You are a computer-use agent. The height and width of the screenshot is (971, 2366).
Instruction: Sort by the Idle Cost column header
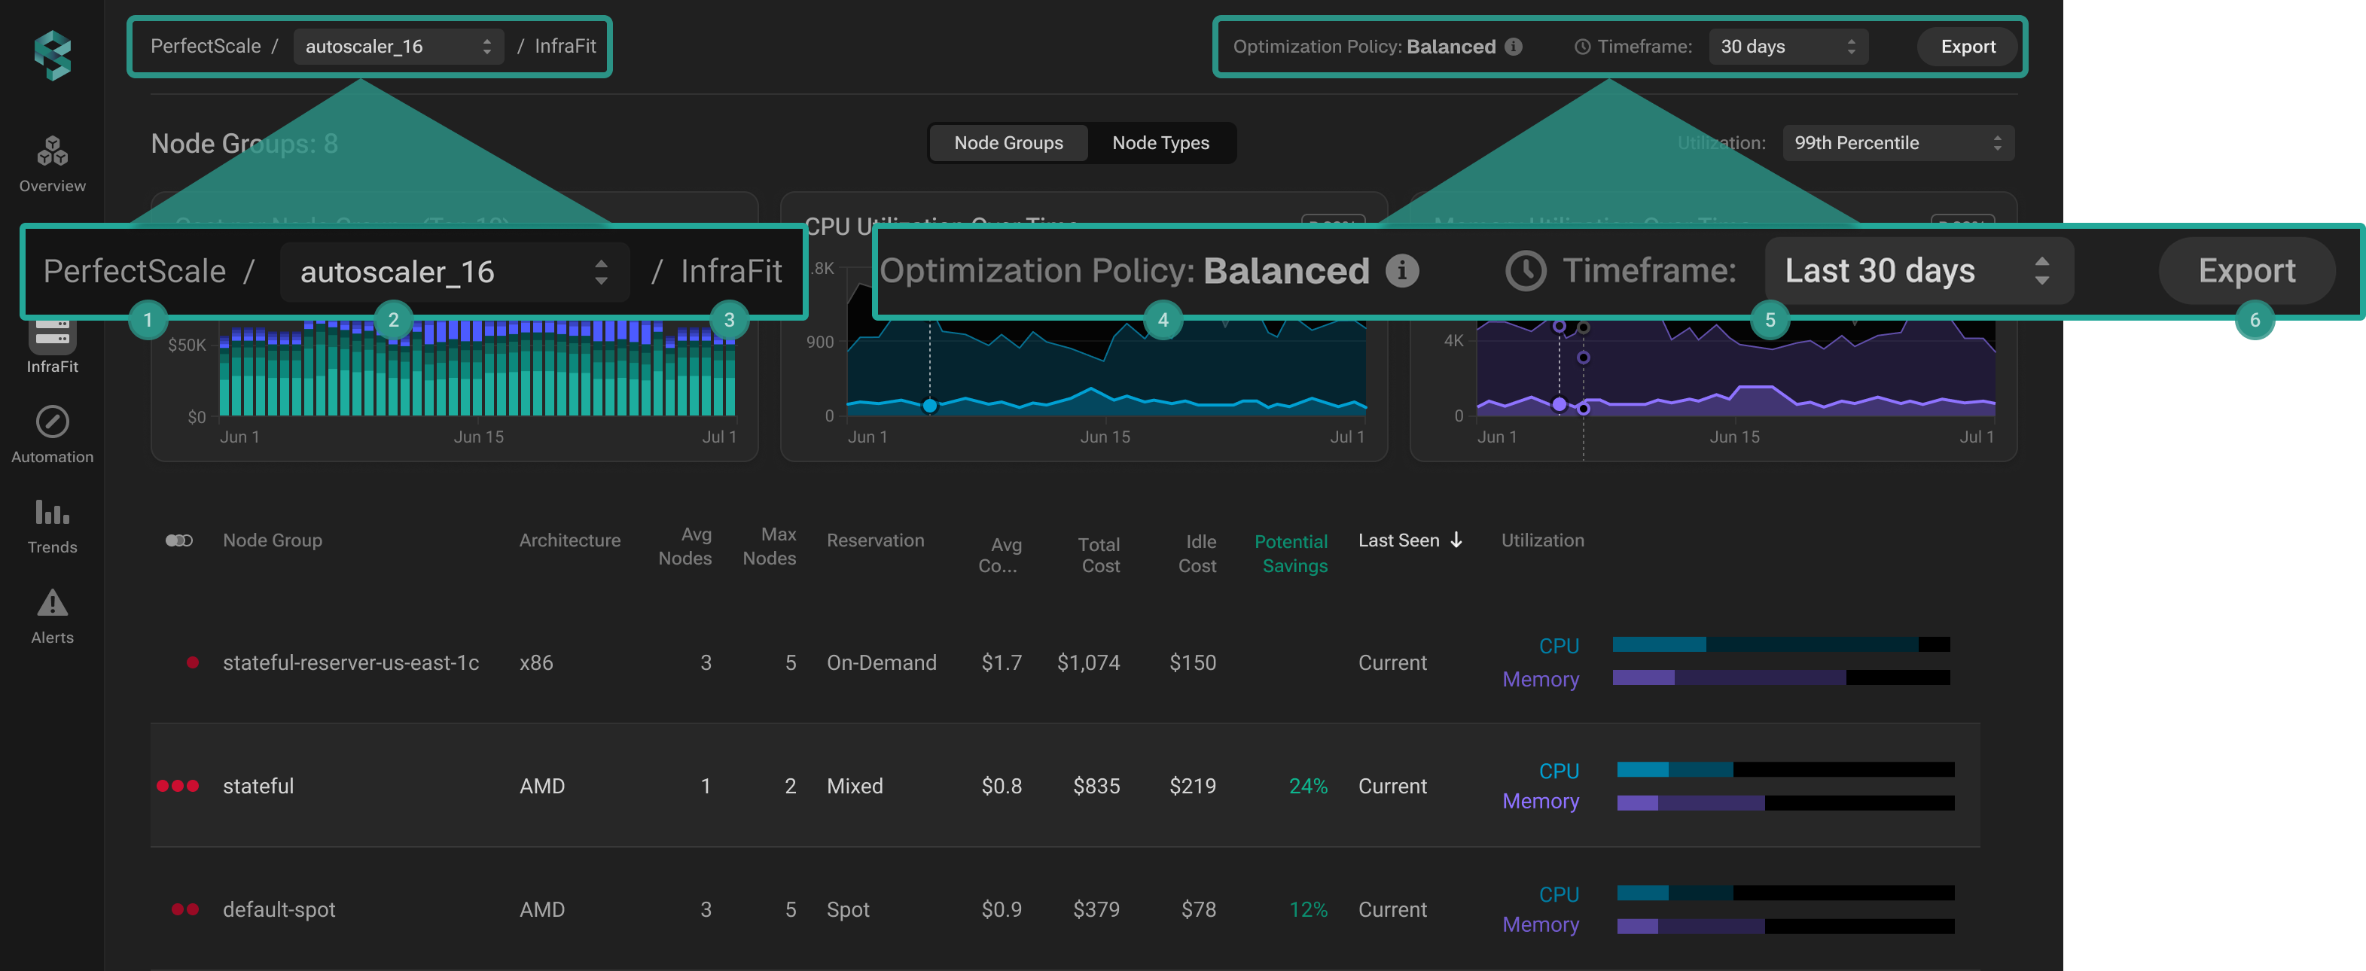pos(1198,553)
